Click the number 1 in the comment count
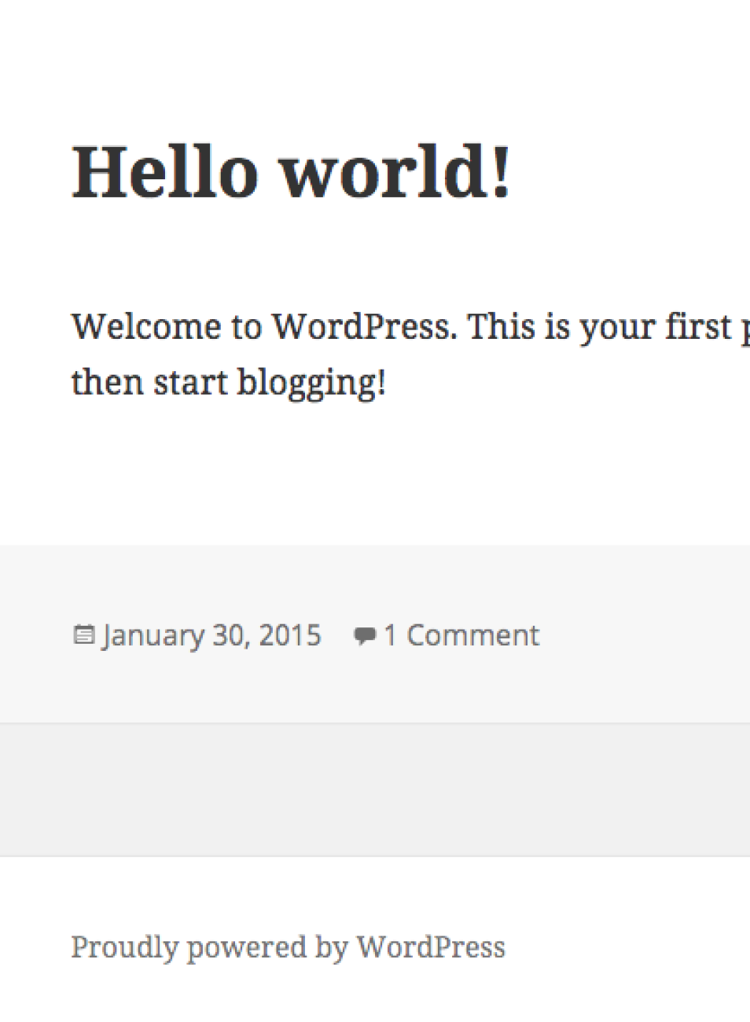The width and height of the screenshot is (750, 1022). pyautogui.click(x=391, y=635)
